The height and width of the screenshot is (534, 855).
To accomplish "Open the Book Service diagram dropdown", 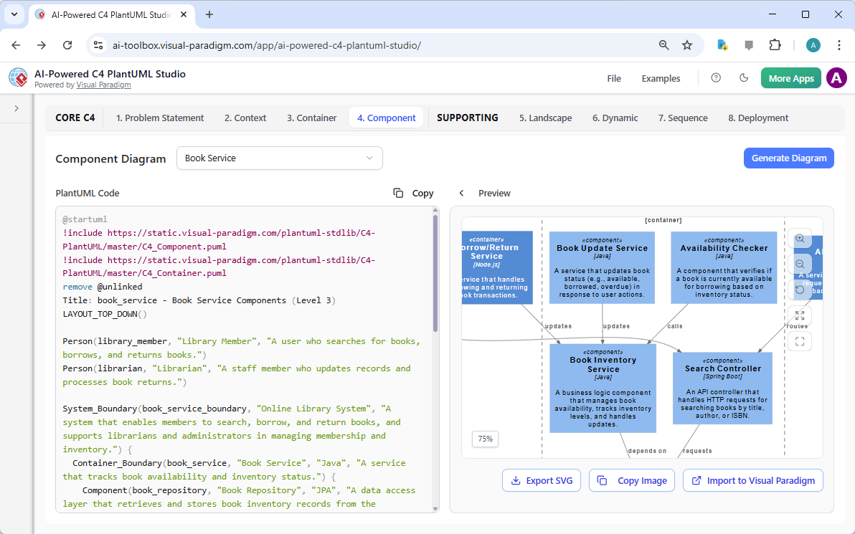I will pos(279,158).
